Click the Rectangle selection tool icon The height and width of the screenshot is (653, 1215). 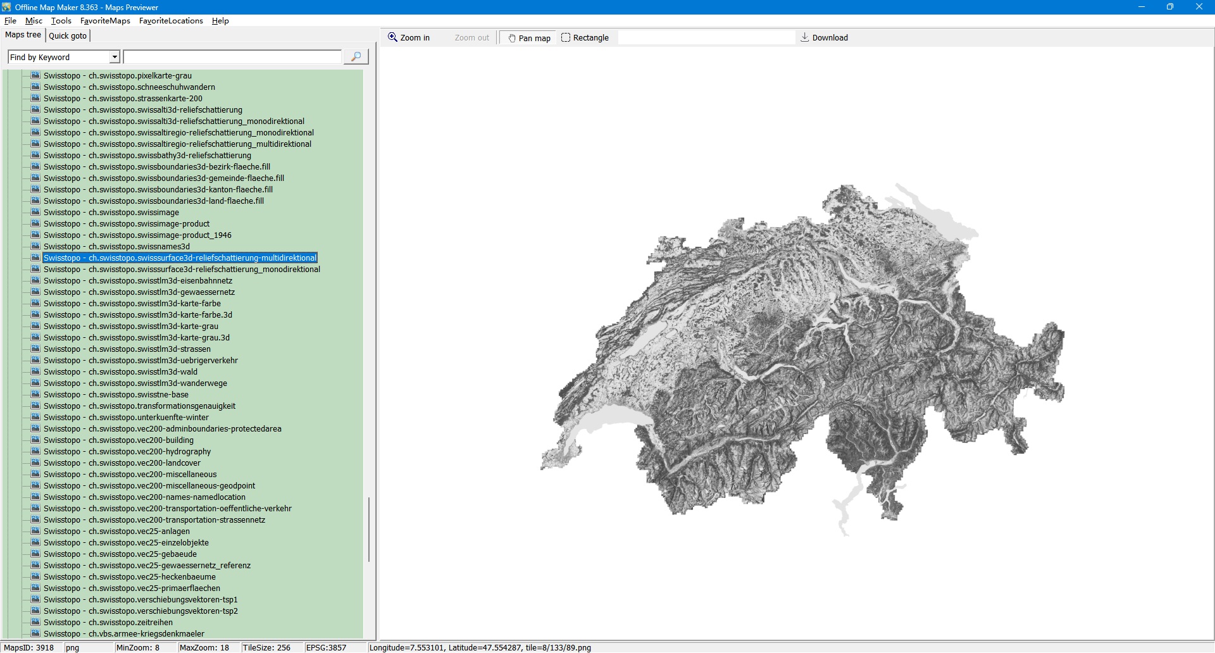[566, 38]
